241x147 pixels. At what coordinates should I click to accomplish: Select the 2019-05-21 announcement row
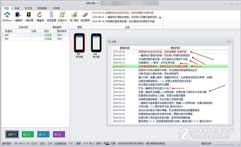tap(170, 56)
